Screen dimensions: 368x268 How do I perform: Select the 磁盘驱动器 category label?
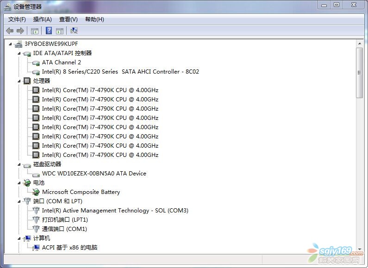point(47,164)
